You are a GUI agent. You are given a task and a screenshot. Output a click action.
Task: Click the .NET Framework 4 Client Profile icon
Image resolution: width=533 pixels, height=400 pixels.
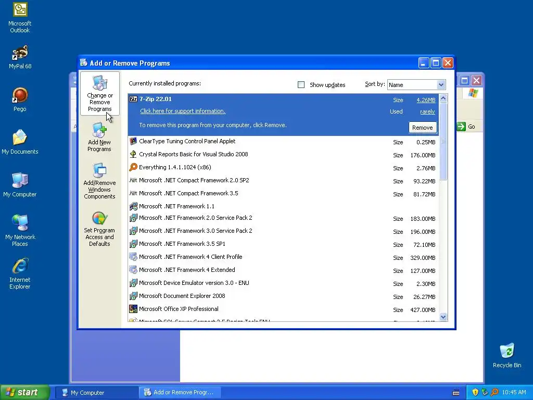[x=133, y=257]
